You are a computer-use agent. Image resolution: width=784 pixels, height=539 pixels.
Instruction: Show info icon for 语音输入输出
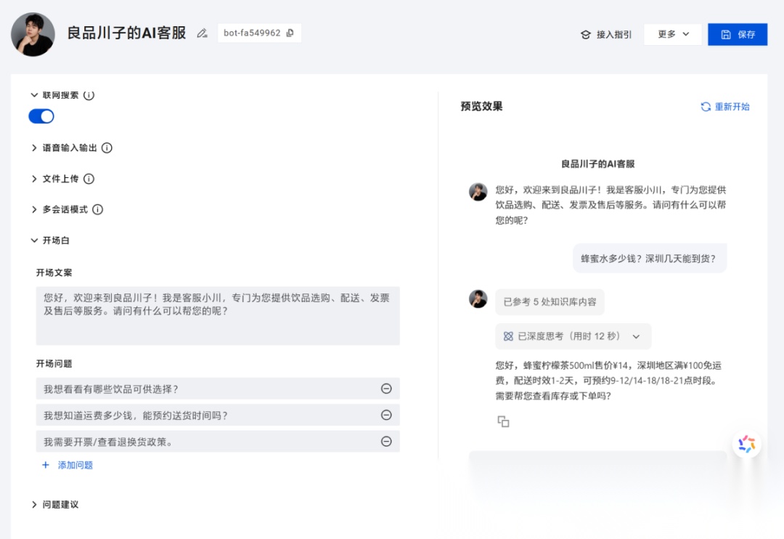point(107,147)
